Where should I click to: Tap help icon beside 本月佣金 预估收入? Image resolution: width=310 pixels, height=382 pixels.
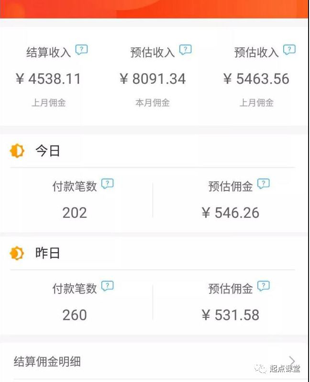click(x=185, y=50)
